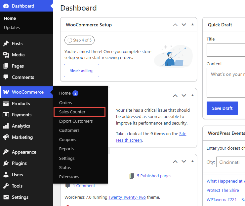Click the Dashboard page heading
Image resolution: width=245 pixels, height=206 pixels.
[x=78, y=8]
